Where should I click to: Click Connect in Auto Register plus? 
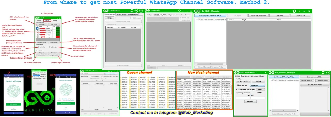tap(250, 101)
